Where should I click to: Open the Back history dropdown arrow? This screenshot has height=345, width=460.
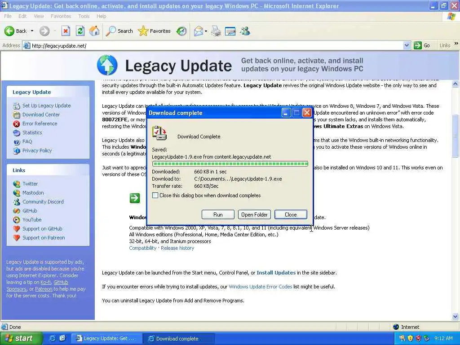coord(32,31)
